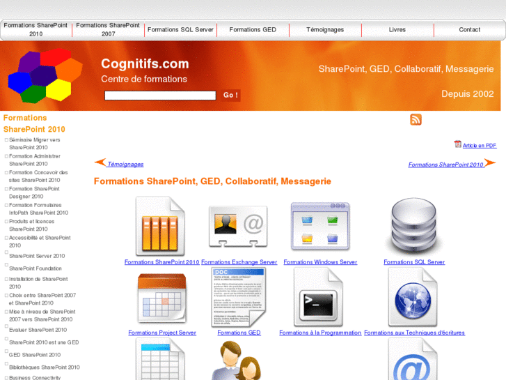
Task: Click the Go ! search button
Action: 231,95
